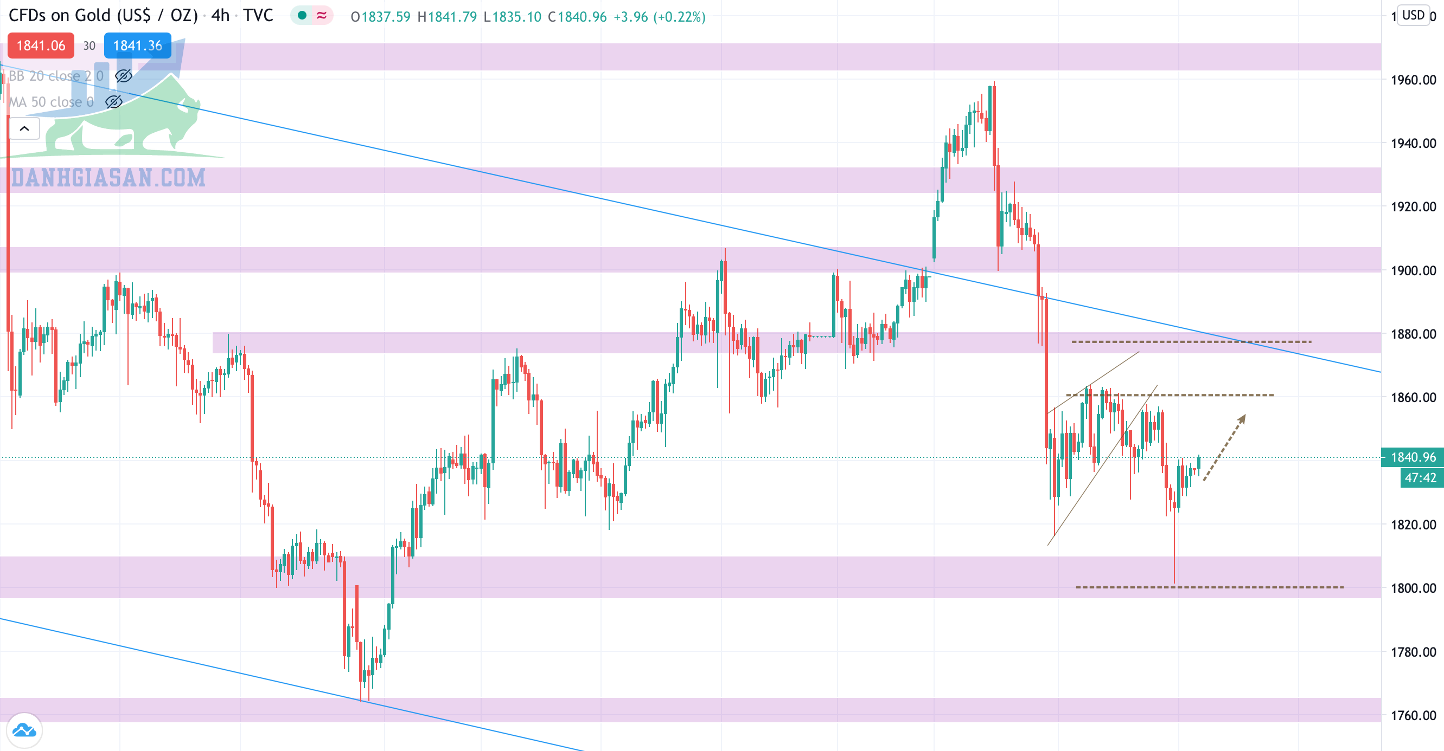
Task: Select the dashed horizontal line near 1800
Action: (x=1210, y=587)
